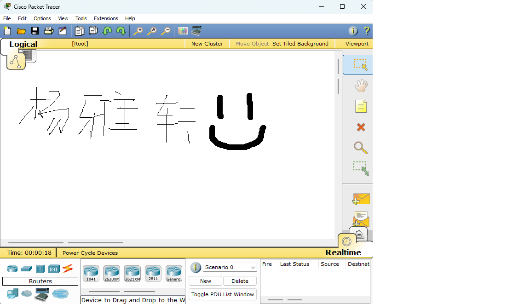Undo the last action
This screenshot has height=304, width=530.
click(x=107, y=31)
